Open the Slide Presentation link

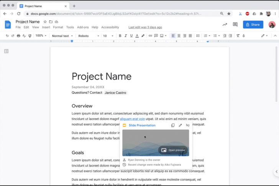point(142,125)
